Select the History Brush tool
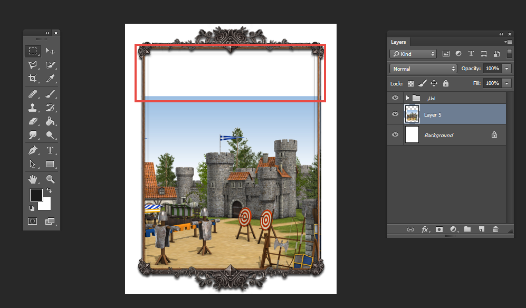The height and width of the screenshot is (308, 526). [x=50, y=108]
